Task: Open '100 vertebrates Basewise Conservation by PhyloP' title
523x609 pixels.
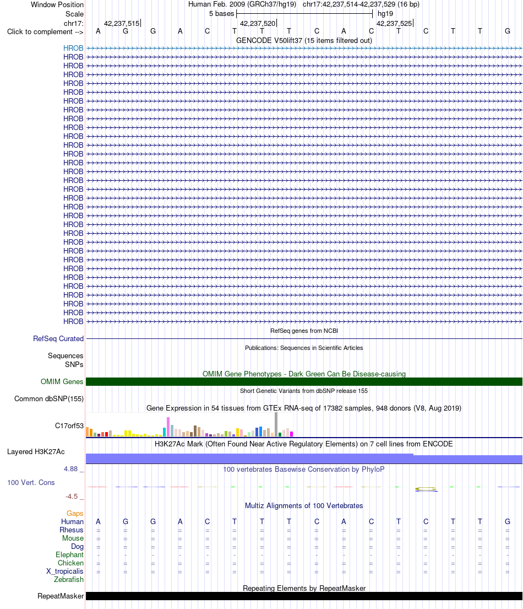Action: click(x=304, y=469)
